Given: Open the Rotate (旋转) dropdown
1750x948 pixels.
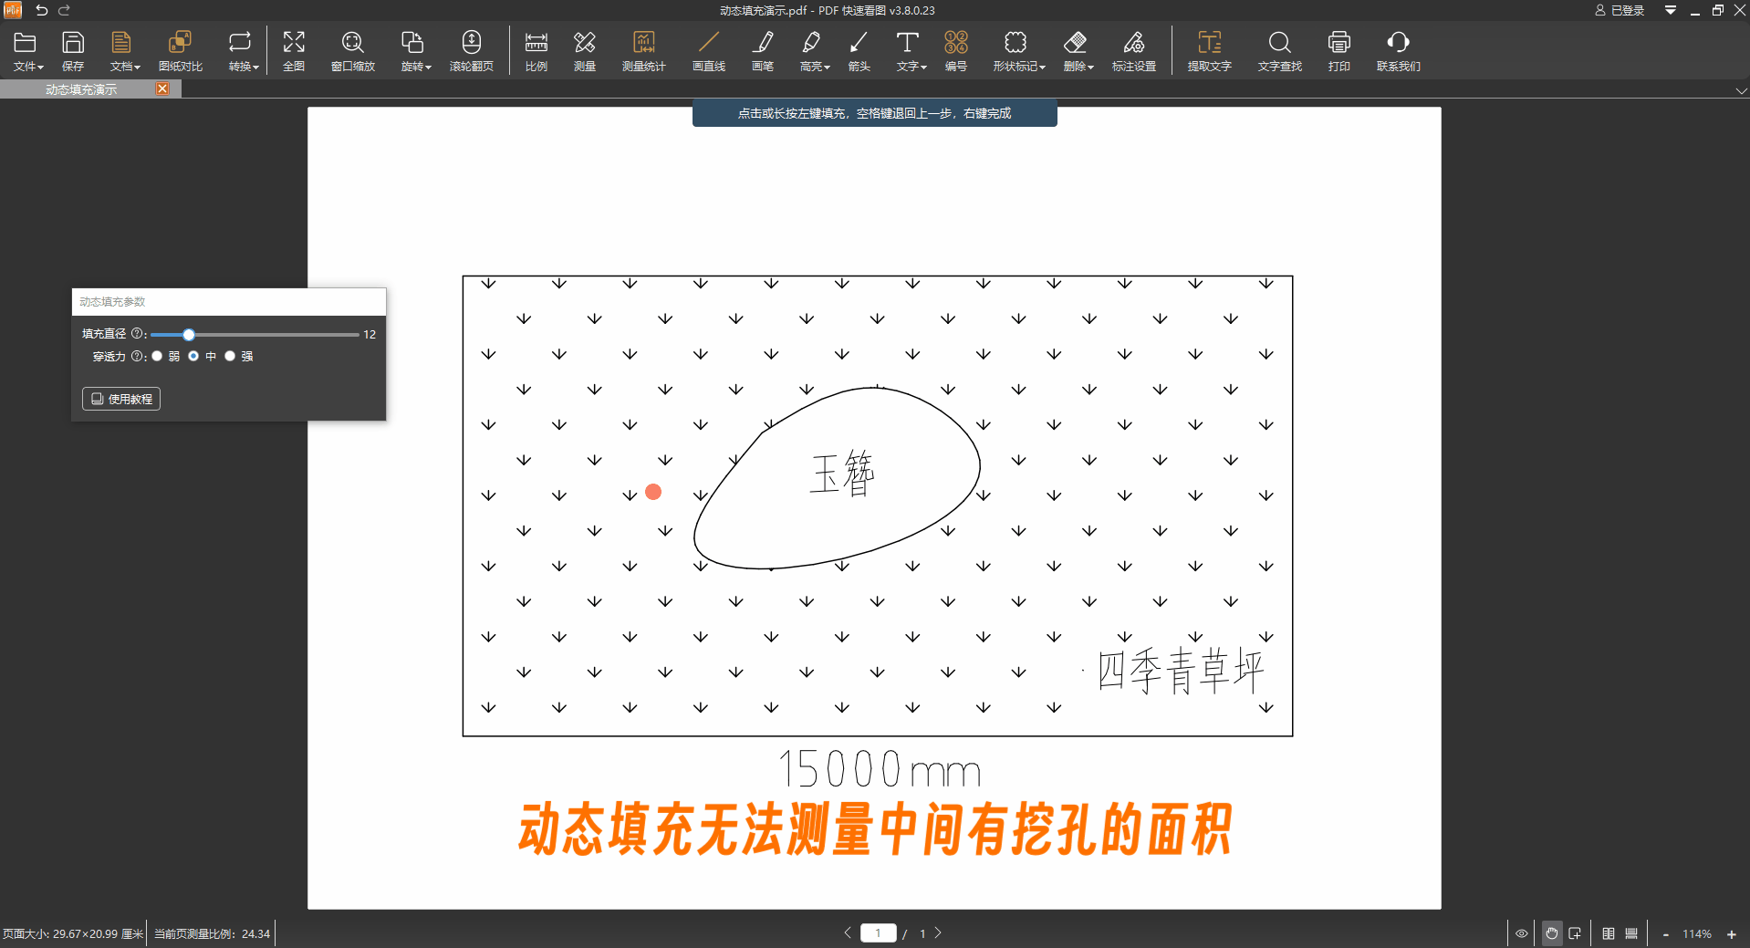Looking at the screenshot, I should click(415, 51).
